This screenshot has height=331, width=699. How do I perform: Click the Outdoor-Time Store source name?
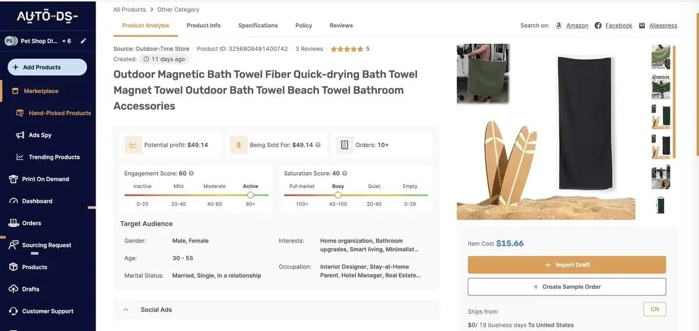pos(163,49)
